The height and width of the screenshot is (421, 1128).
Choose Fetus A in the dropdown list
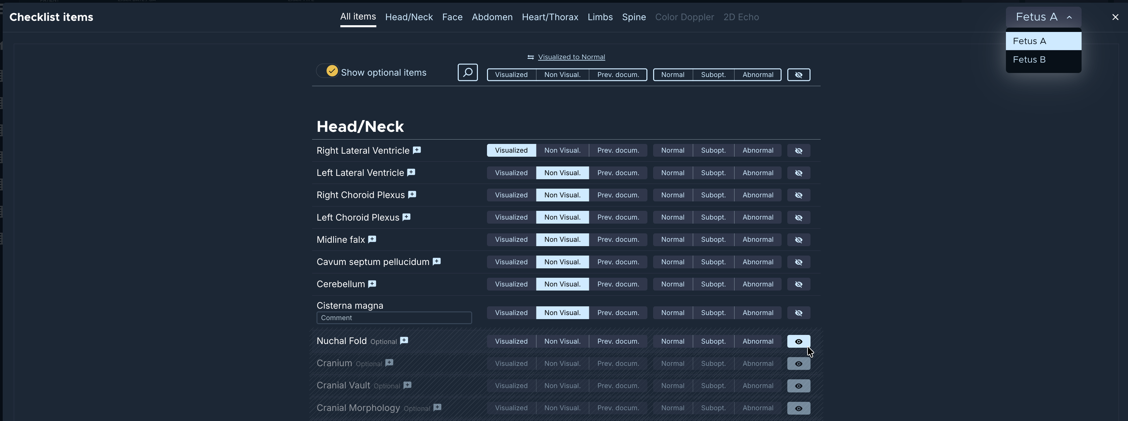pyautogui.click(x=1044, y=41)
